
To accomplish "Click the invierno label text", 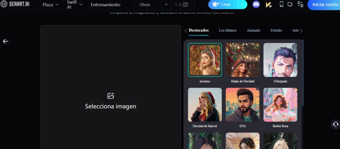I will [205, 81].
